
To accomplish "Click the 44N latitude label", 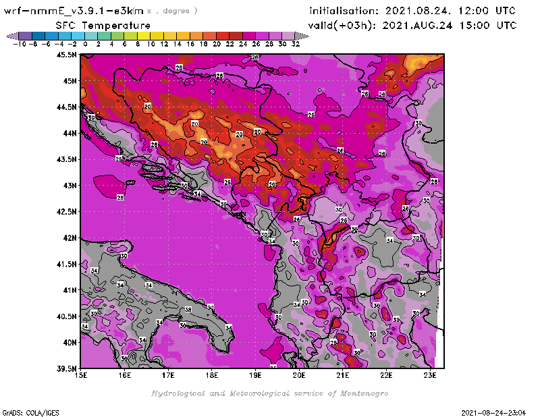I will pyautogui.click(x=70, y=133).
